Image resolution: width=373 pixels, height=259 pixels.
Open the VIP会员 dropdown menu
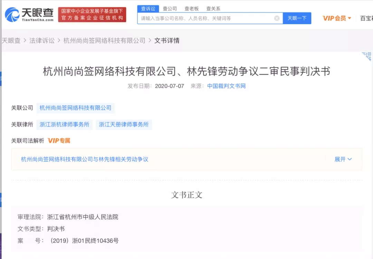click(x=337, y=18)
